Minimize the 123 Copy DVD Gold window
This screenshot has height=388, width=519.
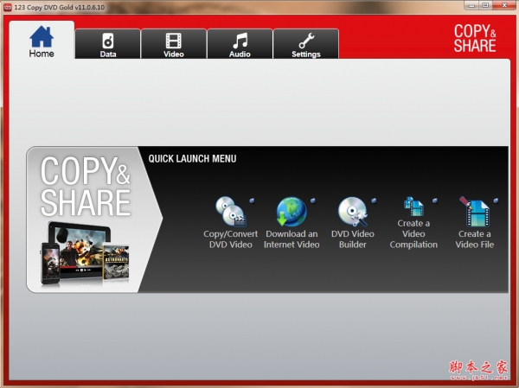pyautogui.click(x=471, y=5)
